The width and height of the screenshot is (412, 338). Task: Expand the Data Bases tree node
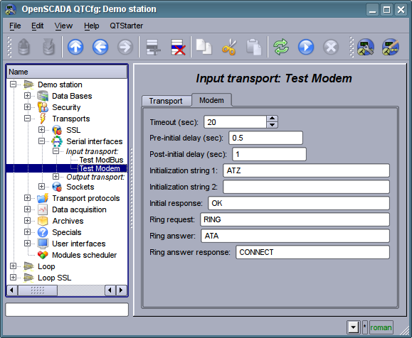[x=27, y=95]
